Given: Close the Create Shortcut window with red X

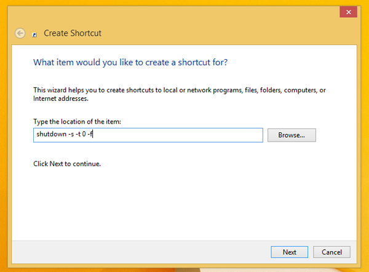Looking at the screenshot, I should (349, 12).
